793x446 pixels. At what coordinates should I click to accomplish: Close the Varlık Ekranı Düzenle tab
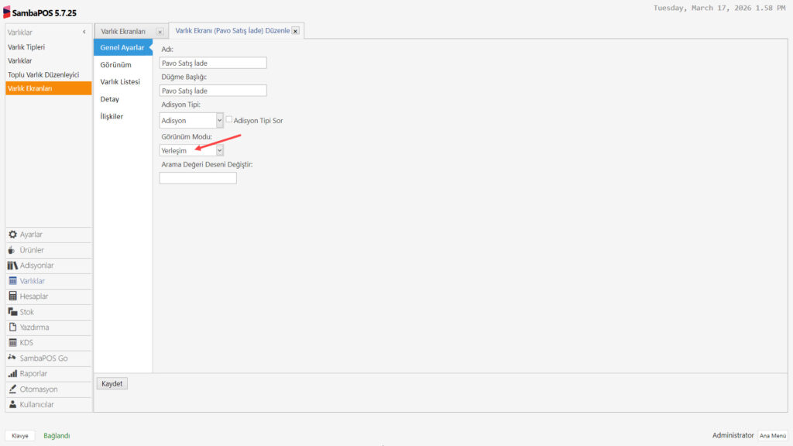tap(296, 31)
